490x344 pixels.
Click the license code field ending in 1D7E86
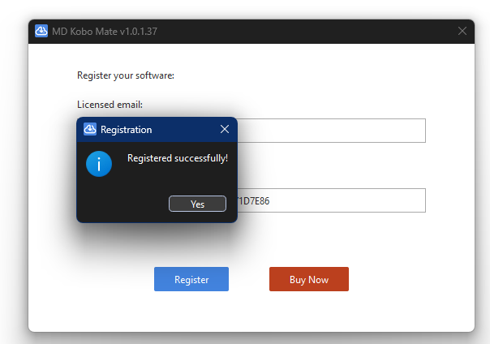(331, 200)
